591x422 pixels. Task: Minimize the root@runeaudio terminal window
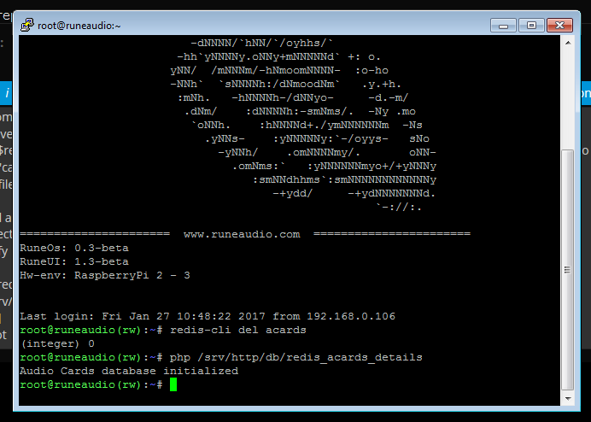coord(503,26)
